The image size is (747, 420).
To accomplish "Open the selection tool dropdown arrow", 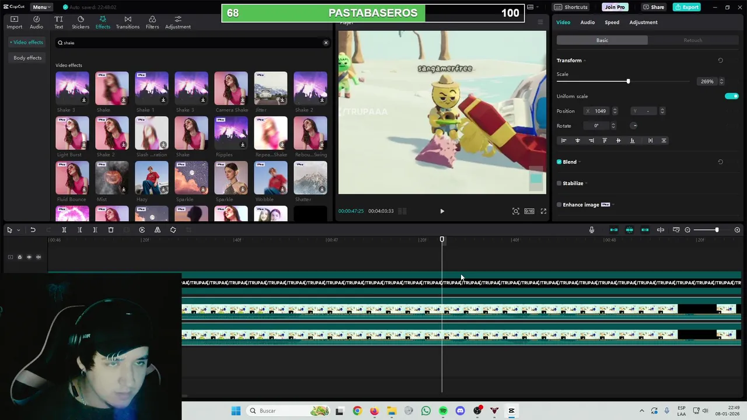I will pos(18,230).
